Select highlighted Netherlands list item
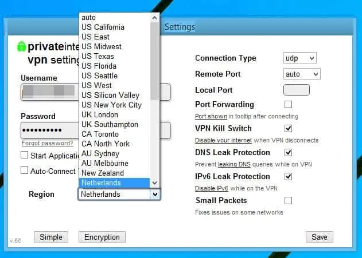The width and height of the screenshot is (362, 258). click(x=115, y=182)
